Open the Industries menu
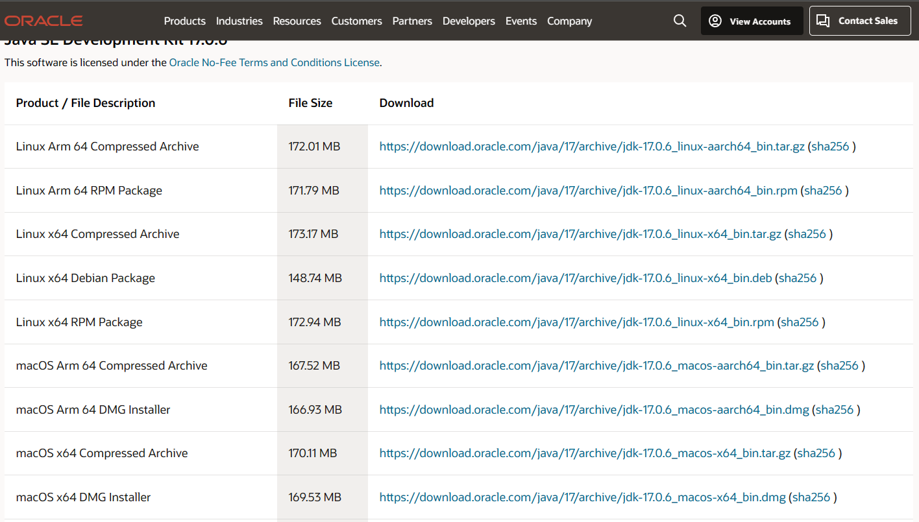919x522 pixels. (x=239, y=21)
